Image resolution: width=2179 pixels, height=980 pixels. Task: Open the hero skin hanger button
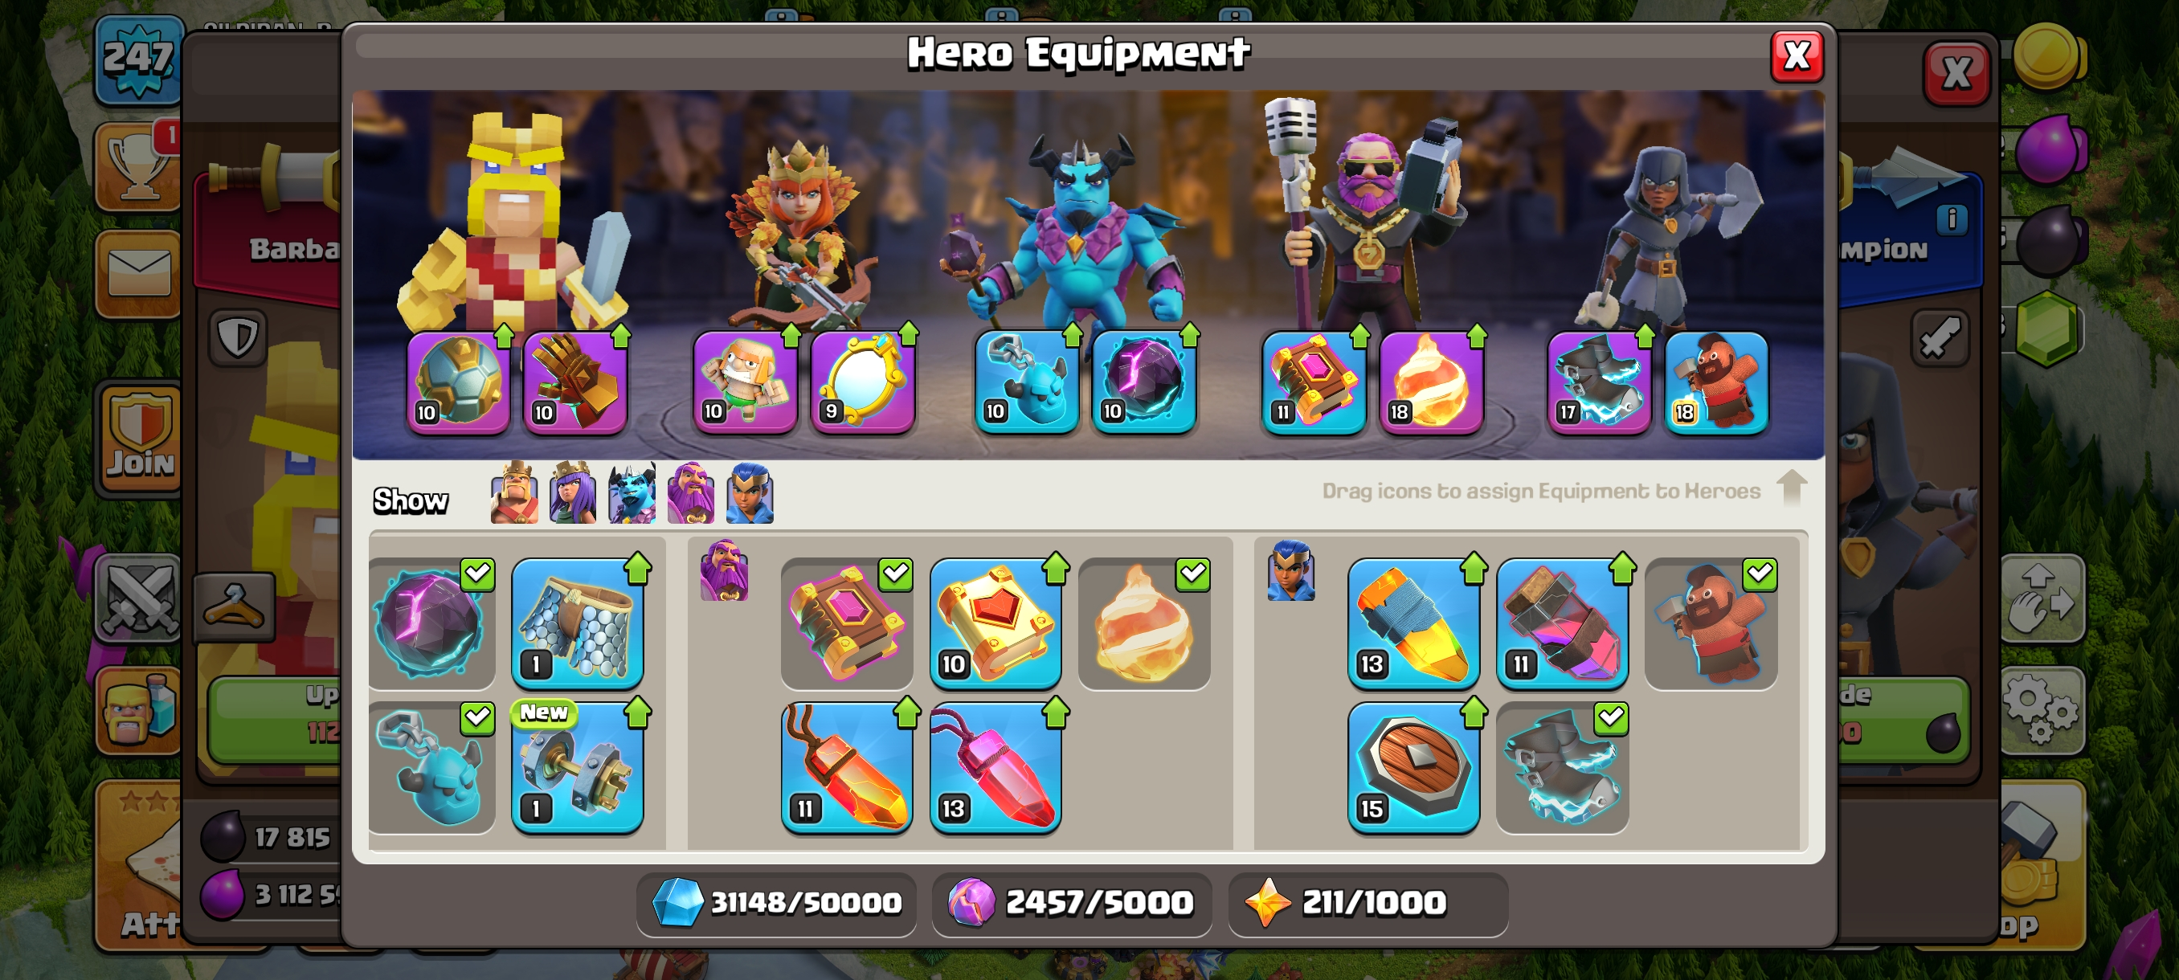point(235,606)
